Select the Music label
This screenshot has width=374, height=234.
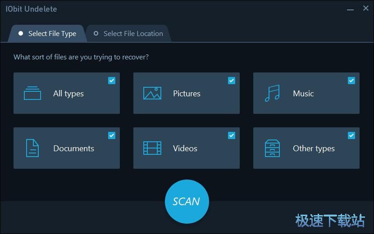pos(303,94)
